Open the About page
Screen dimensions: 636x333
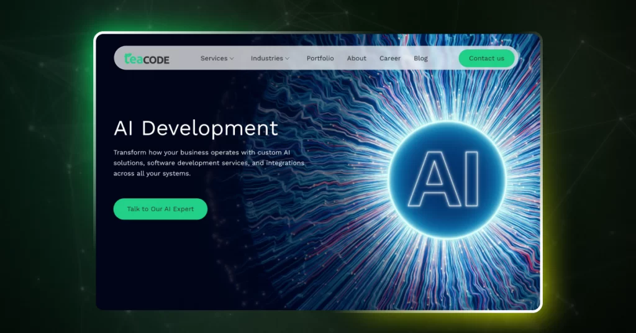pos(357,58)
